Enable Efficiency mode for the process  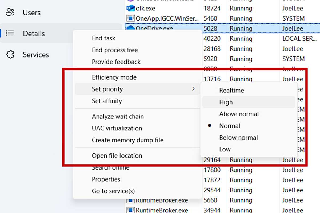pyautogui.click(x=114, y=77)
